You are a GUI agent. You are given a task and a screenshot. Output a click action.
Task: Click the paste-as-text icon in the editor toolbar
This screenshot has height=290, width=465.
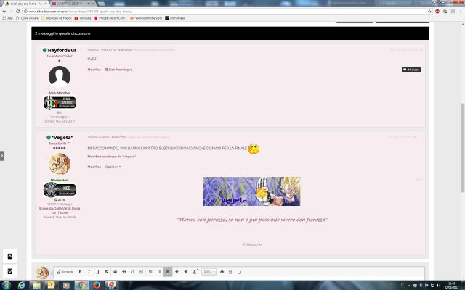click(230, 272)
